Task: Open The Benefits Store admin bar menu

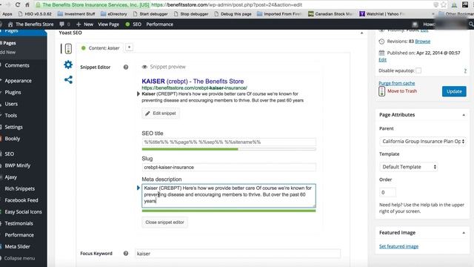Action: [x=31, y=24]
